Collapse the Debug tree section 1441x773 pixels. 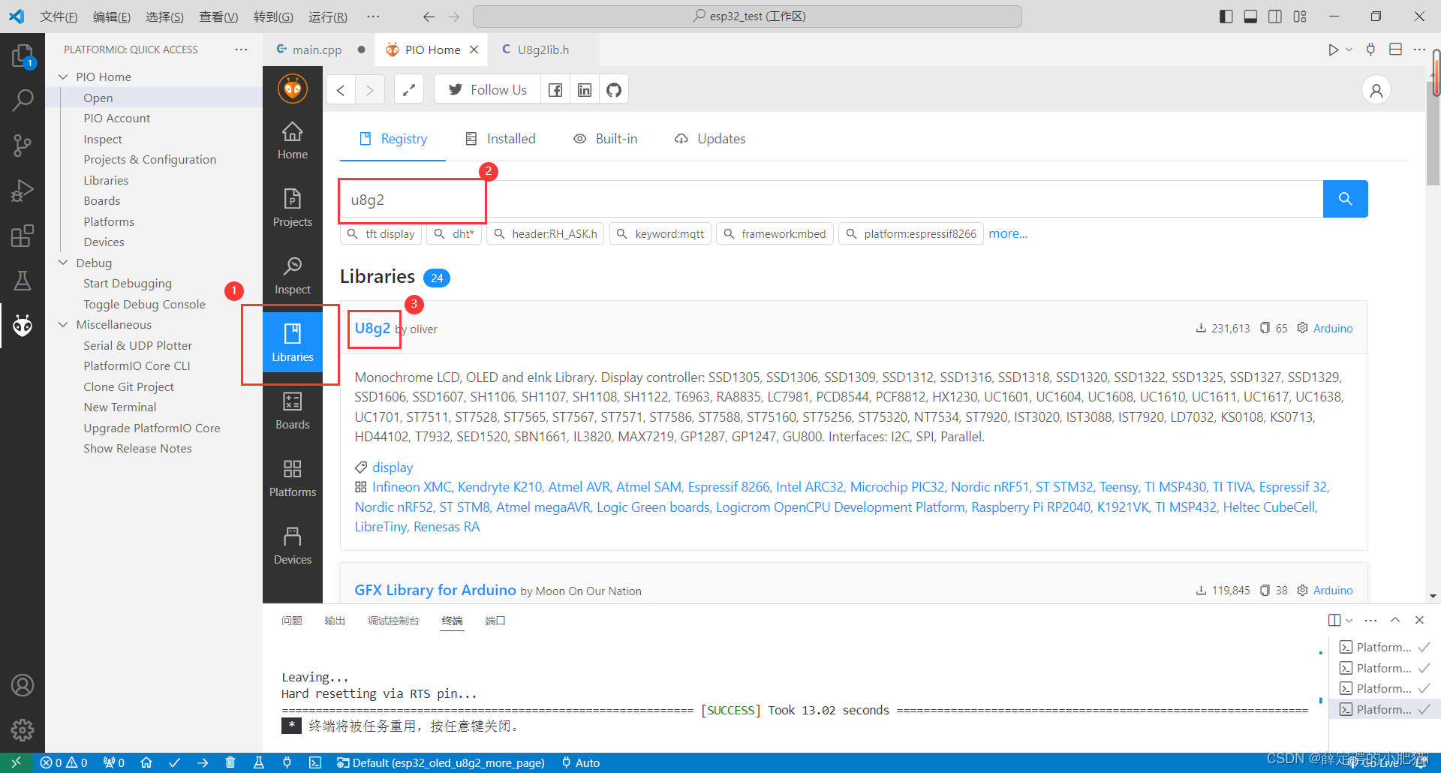pyautogui.click(x=63, y=263)
